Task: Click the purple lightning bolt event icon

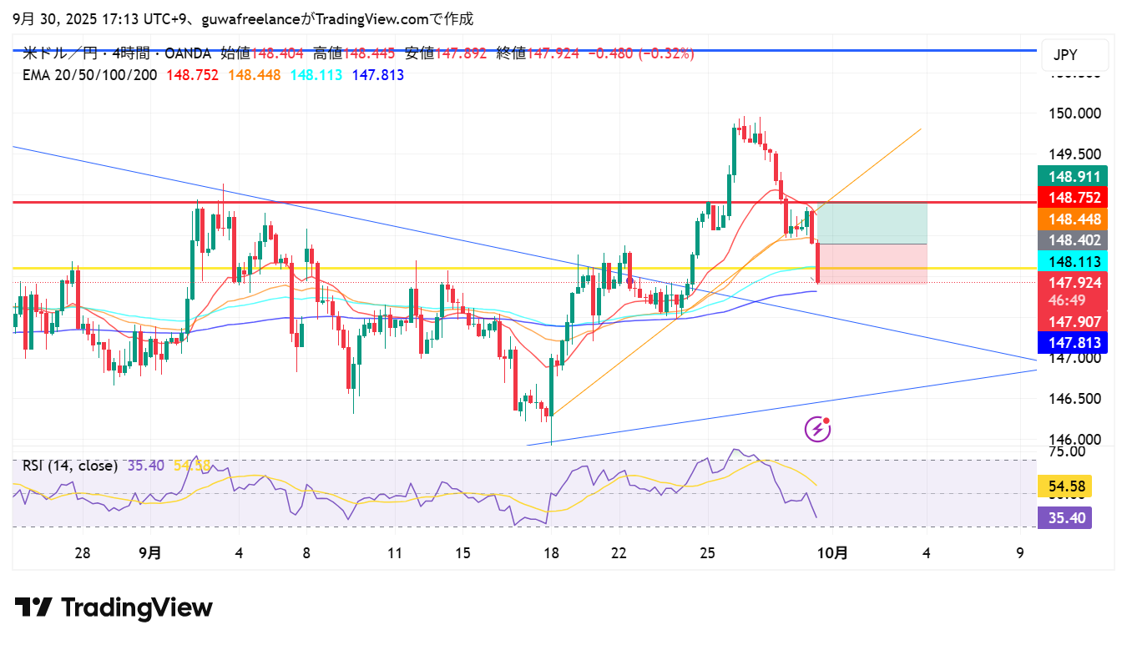Action: coord(817,429)
